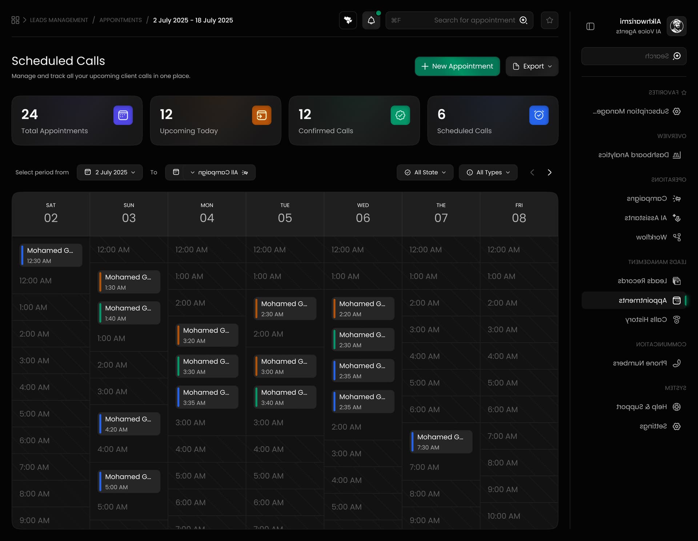Click the bird quick-action icon in top bar
This screenshot has width=698, height=541.
coord(348,20)
